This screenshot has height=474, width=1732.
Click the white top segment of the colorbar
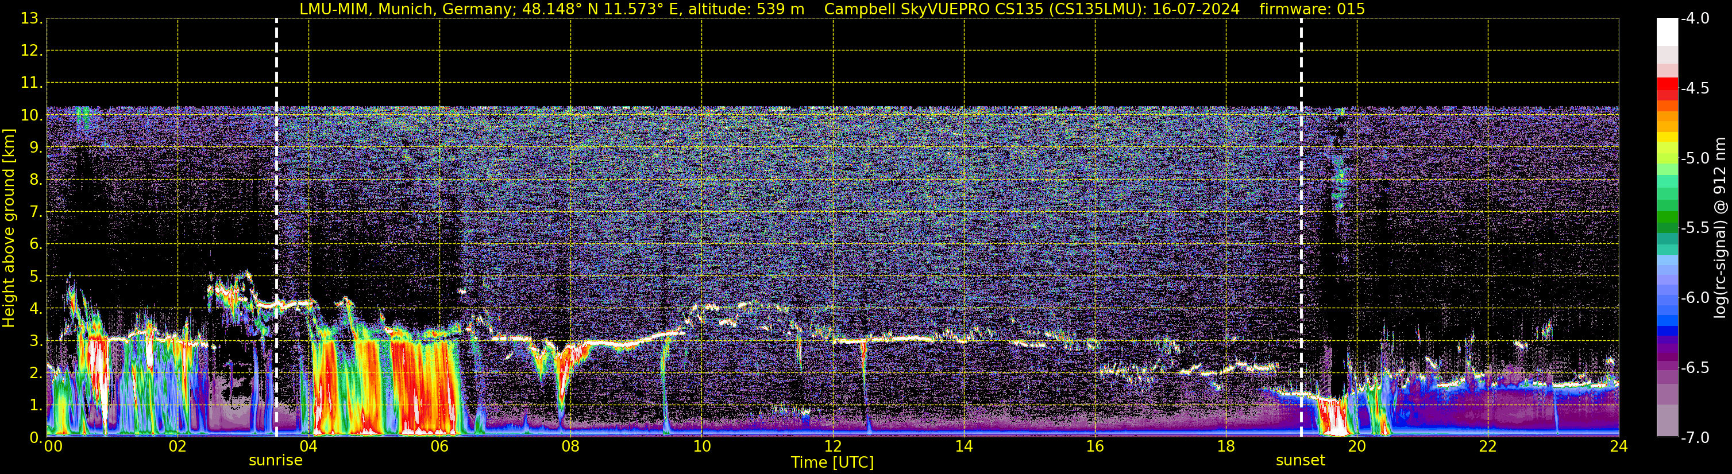[1667, 32]
